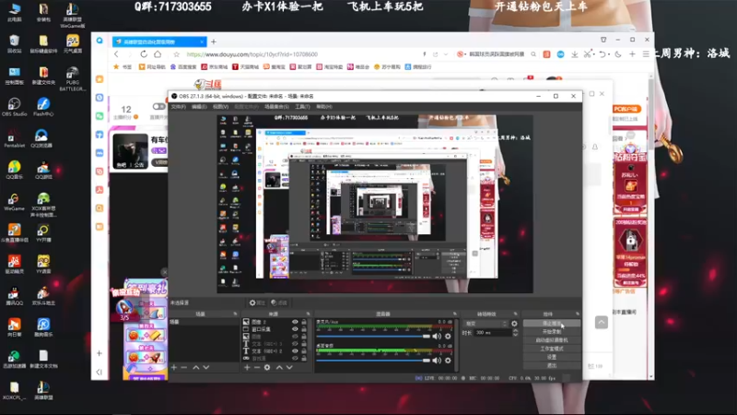Image resolution: width=737 pixels, height=415 pixels.
Task: Open OBS Studio desktop shortcut
Action: tap(14, 107)
